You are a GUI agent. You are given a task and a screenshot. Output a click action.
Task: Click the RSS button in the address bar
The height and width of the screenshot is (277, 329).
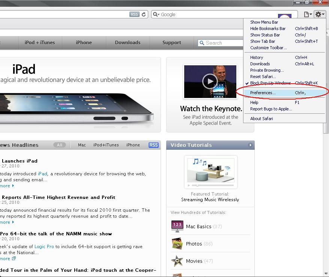tap(134, 14)
